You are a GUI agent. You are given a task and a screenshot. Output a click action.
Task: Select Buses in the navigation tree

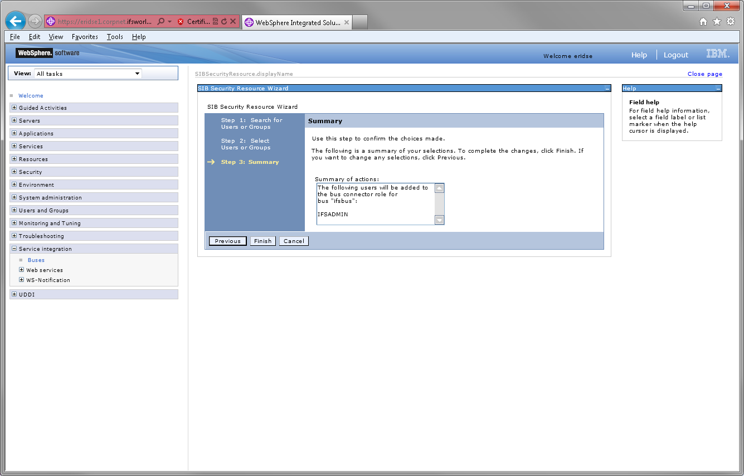pyautogui.click(x=36, y=260)
